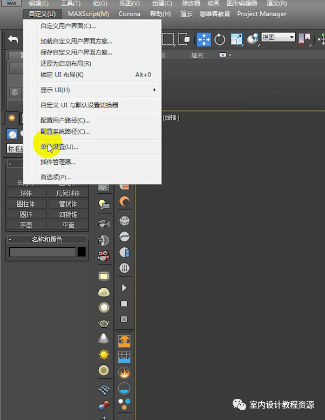Select the Rectangular Selection Region tool
Image resolution: width=325 pixels, height=420 pixels.
(168, 39)
